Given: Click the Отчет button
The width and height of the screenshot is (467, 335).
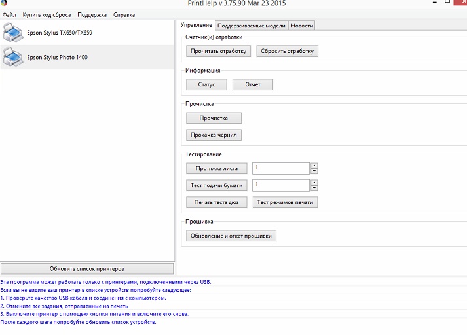Looking at the screenshot, I should pos(253,84).
